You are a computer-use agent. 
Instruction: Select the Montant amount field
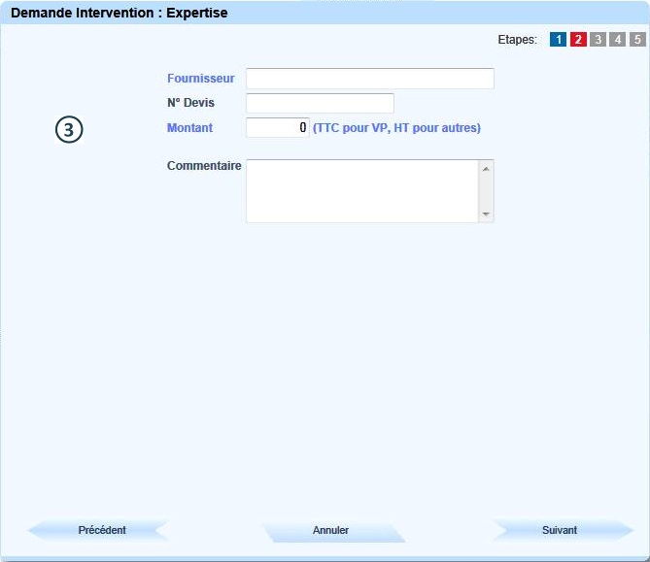click(277, 127)
